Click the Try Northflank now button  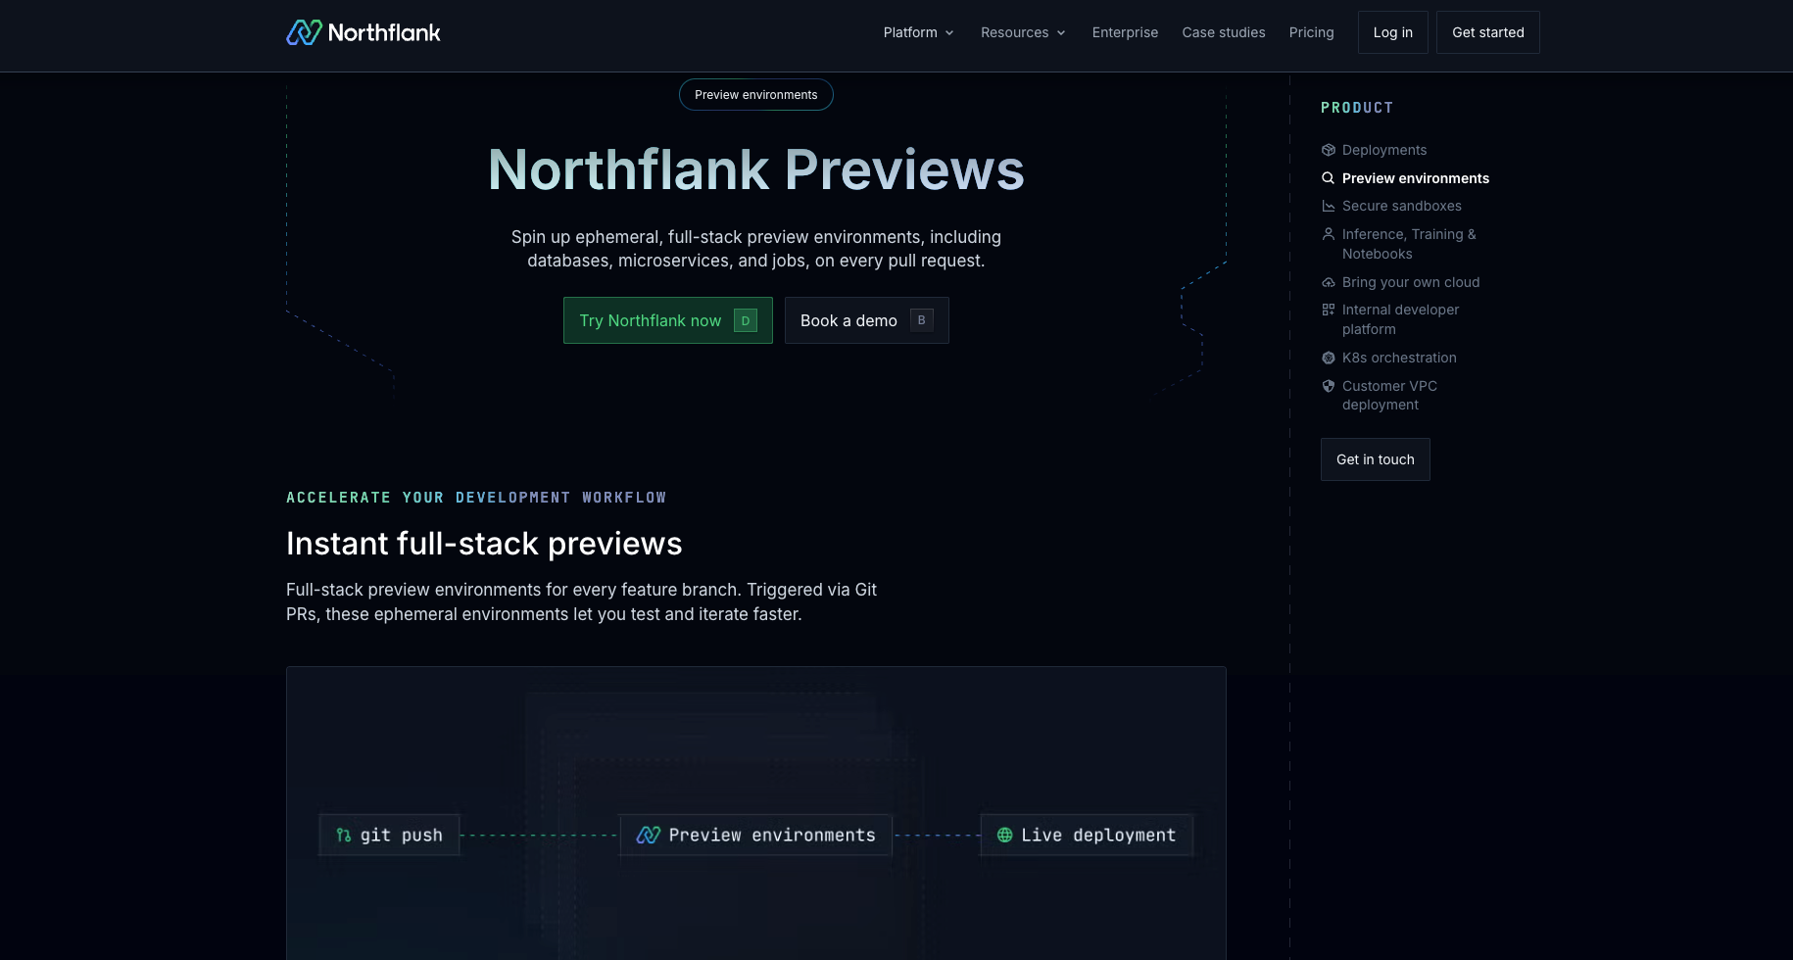(x=667, y=320)
